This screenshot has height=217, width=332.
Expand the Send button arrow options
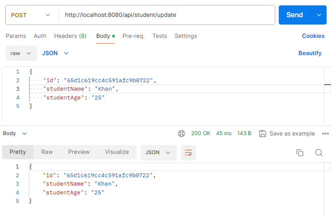[318, 15]
